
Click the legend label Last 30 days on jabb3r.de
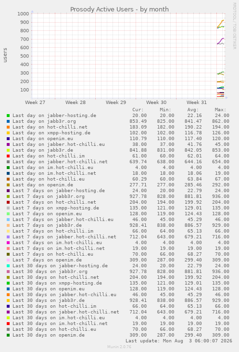(x=49, y=300)
